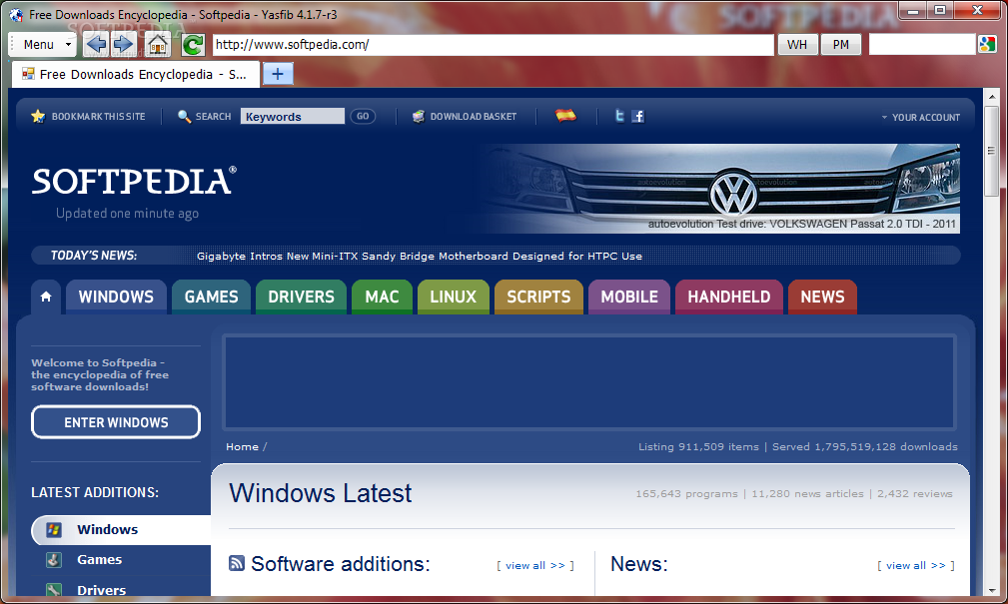Open the Handheld category tab
Screen dimensions: 1008x604
pos(729,297)
